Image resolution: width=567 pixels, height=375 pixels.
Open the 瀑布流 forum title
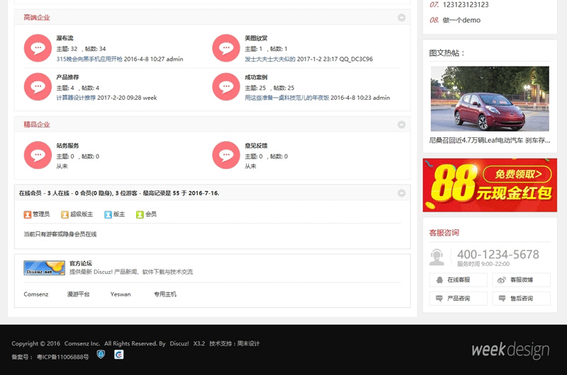point(64,38)
